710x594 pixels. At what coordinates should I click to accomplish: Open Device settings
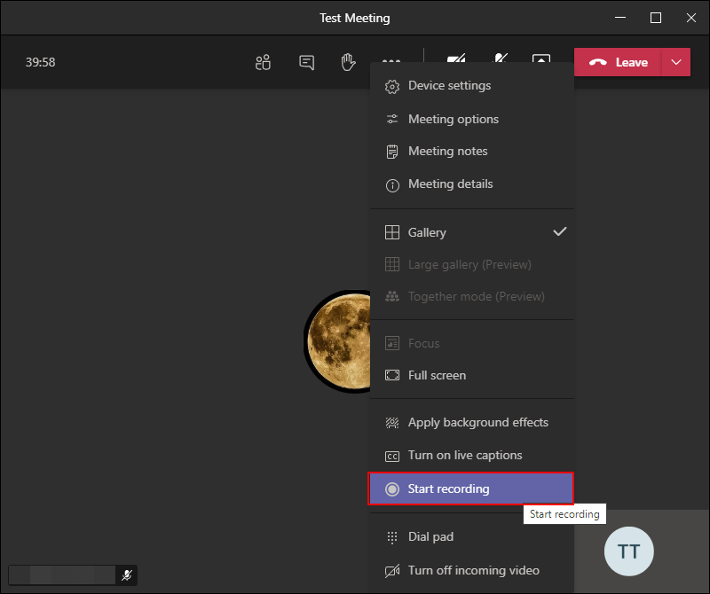point(472,85)
